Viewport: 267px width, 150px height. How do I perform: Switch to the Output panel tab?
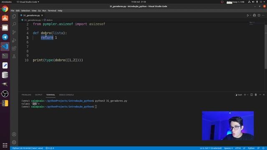(38, 95)
